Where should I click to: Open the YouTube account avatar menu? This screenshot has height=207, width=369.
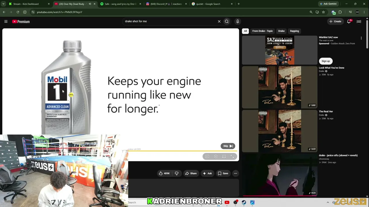click(359, 21)
